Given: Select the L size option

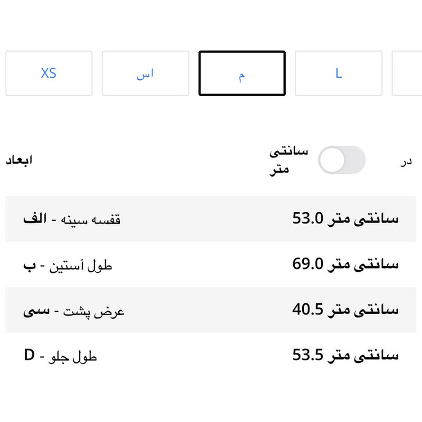Looking at the screenshot, I should [x=339, y=74].
